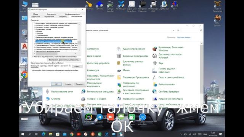Click the Параметры Проводника icon
Image resolution: width=244 pixels, height=137 pixels.
119,77
